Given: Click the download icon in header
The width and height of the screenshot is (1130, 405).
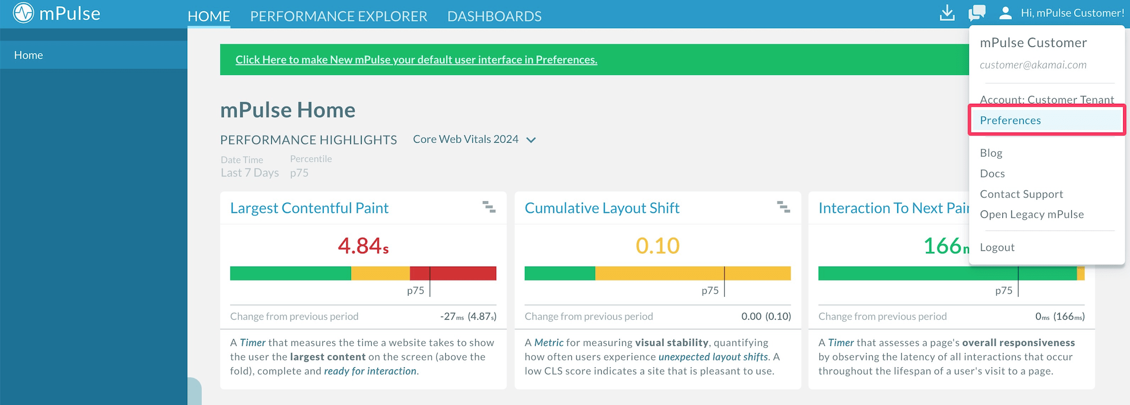Looking at the screenshot, I should tap(947, 13).
